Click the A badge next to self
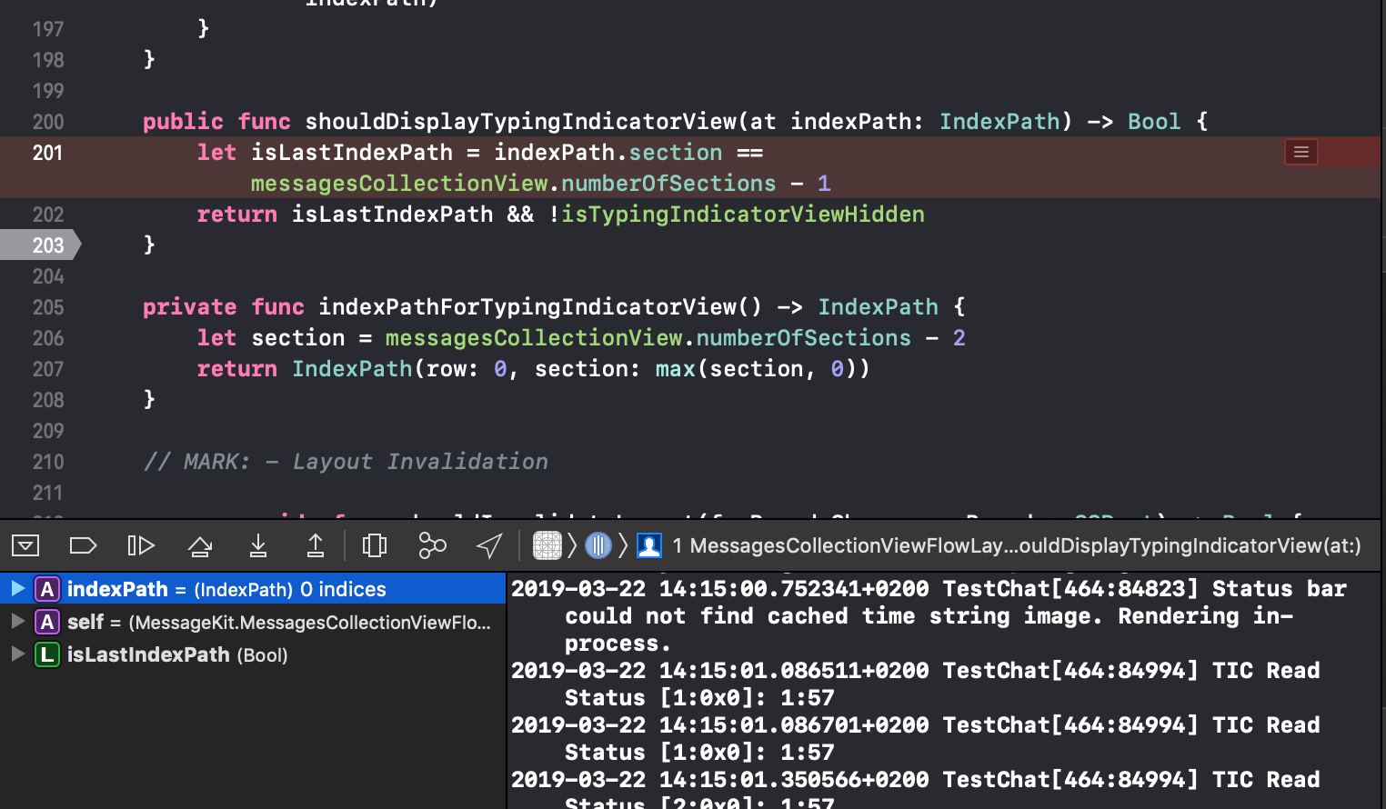This screenshot has height=809, width=1386. tap(47, 622)
